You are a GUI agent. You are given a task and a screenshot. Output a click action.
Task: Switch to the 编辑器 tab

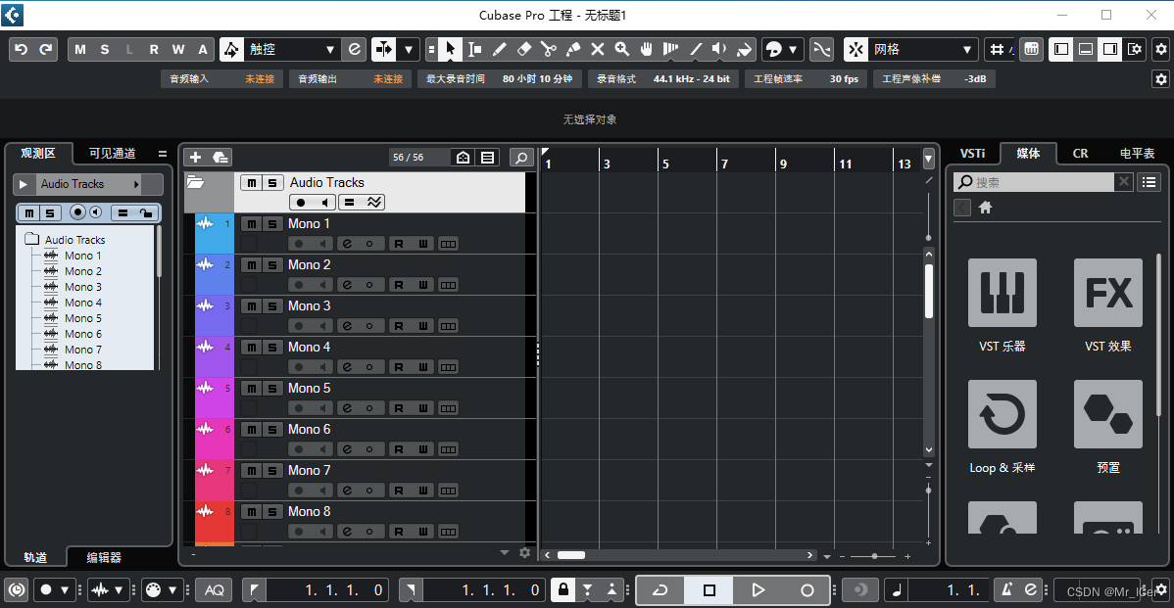pyautogui.click(x=104, y=557)
